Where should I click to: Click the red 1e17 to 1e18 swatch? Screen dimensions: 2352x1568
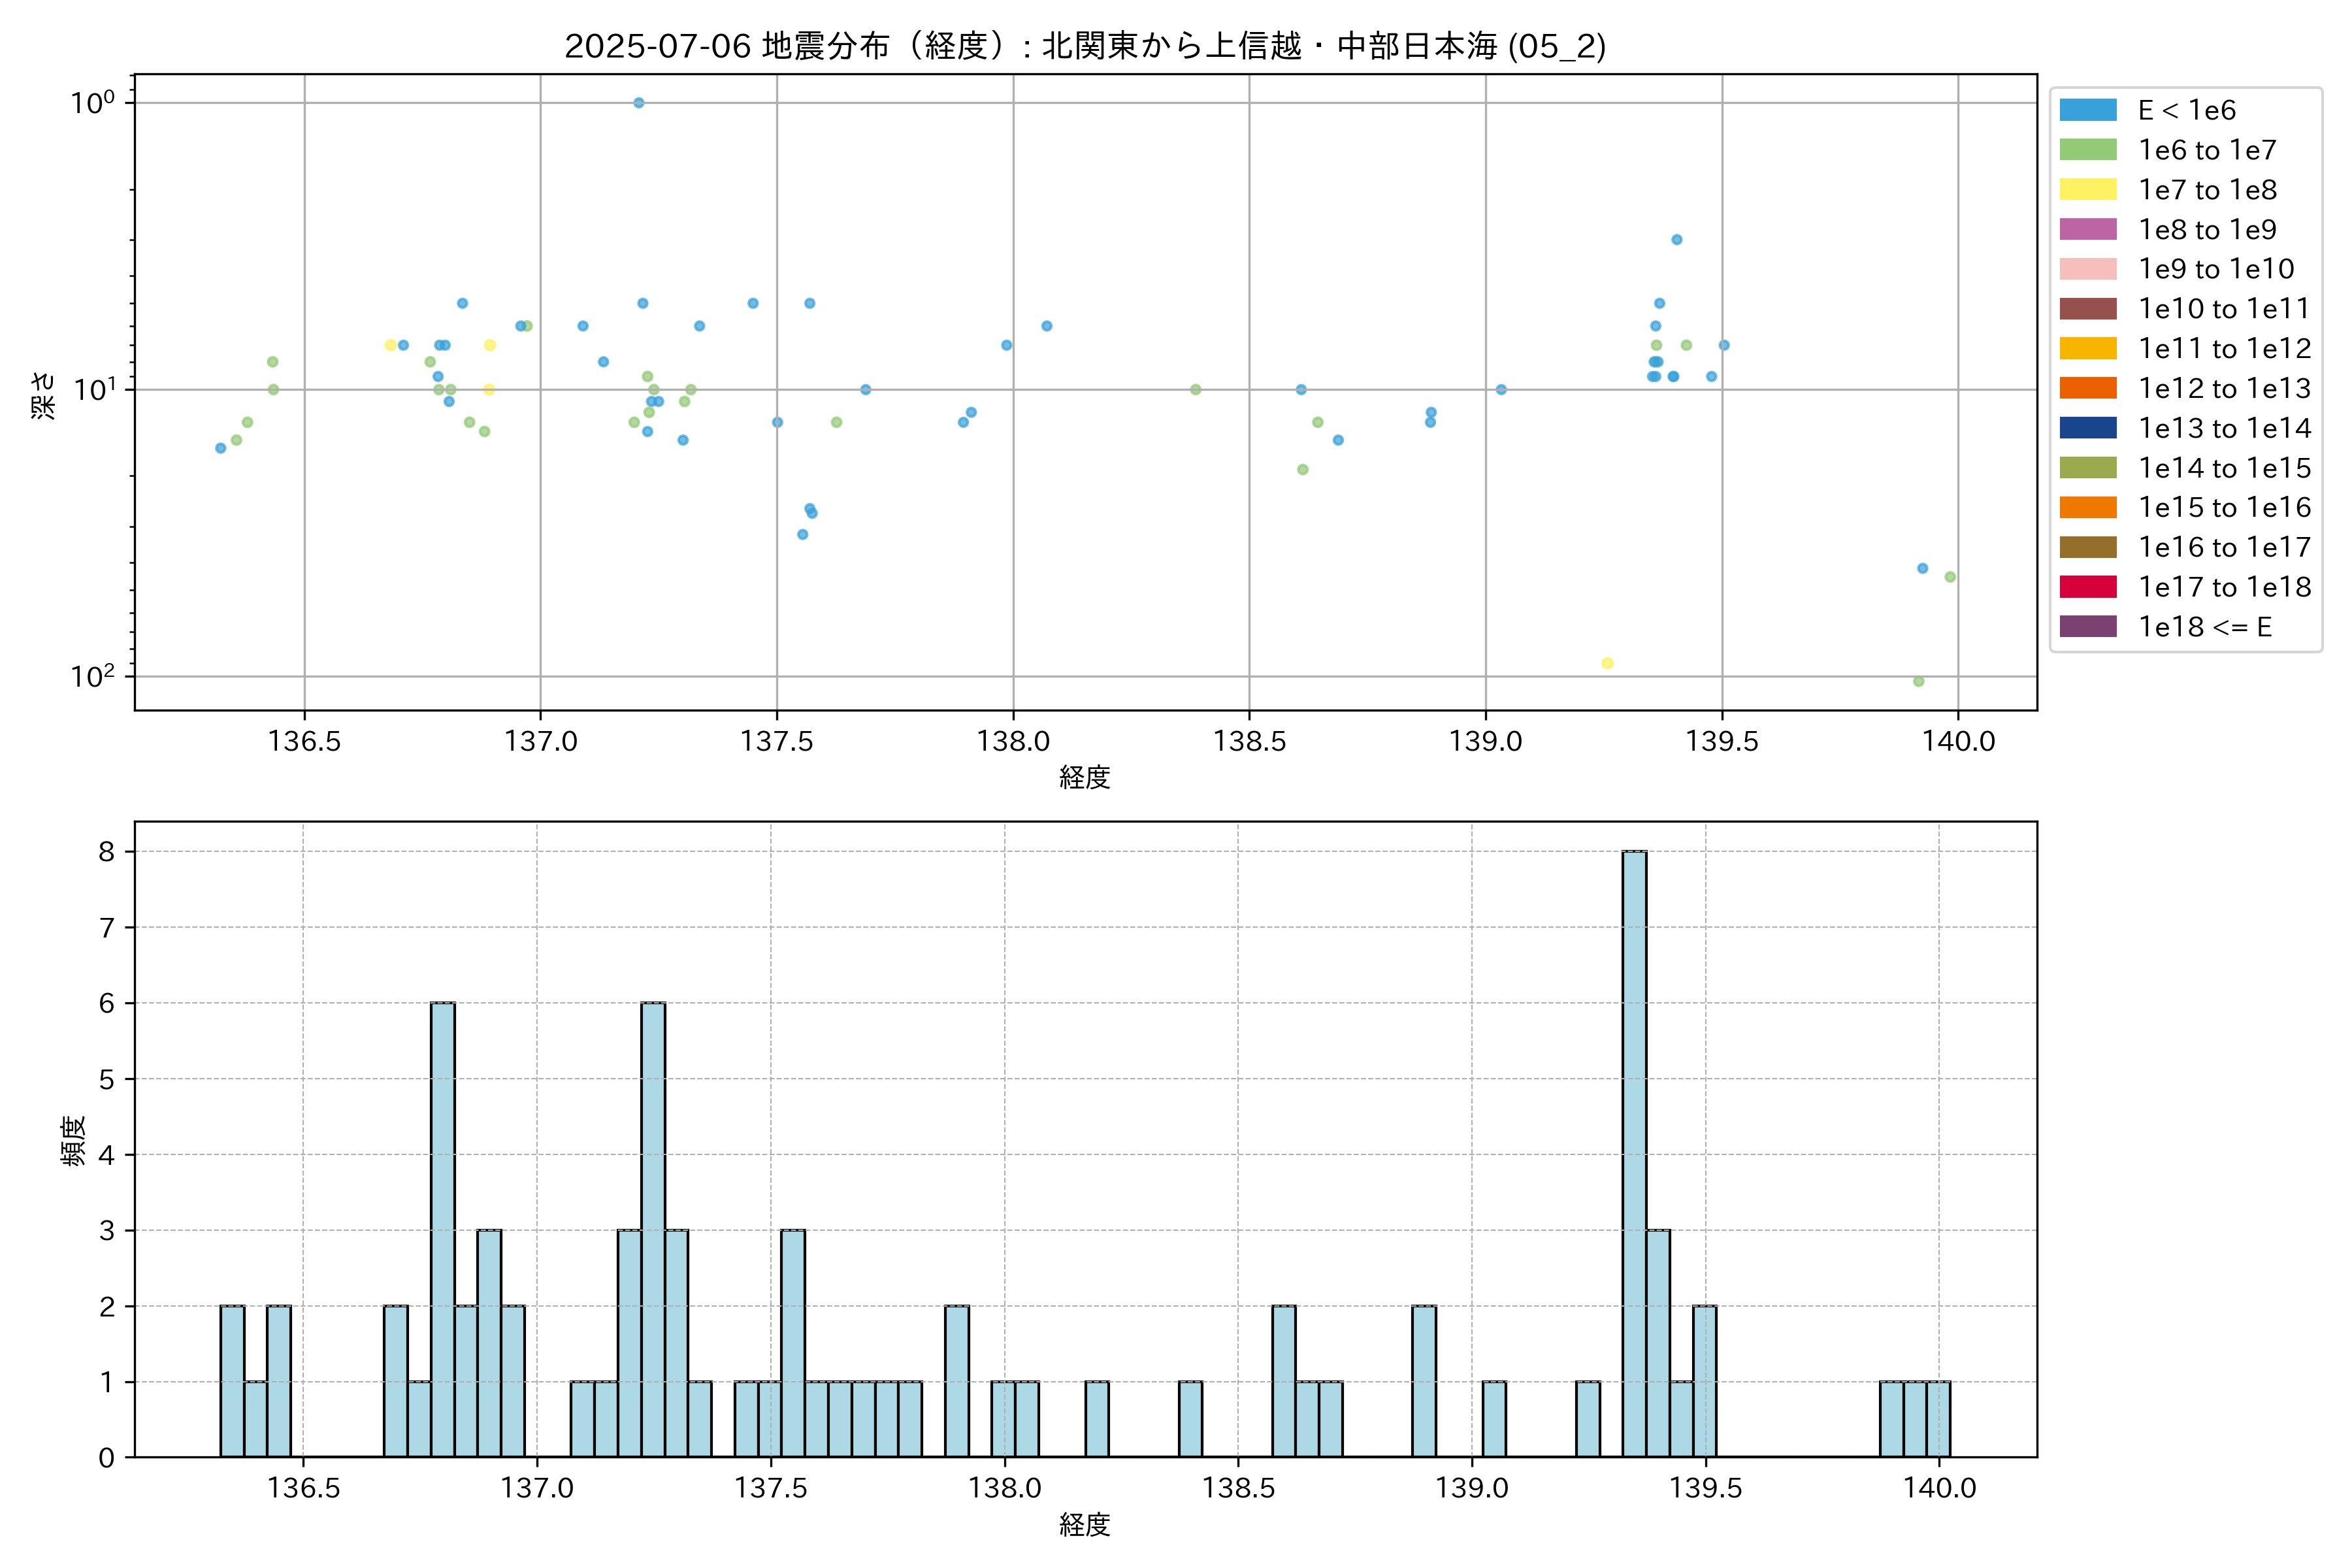point(2087,587)
